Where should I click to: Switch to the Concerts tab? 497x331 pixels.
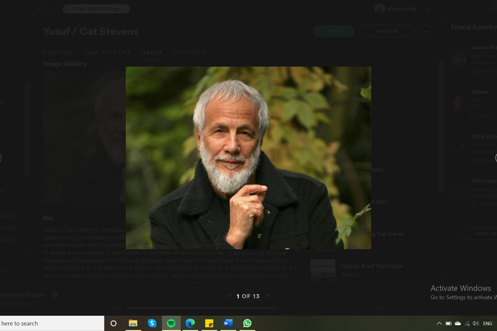[x=190, y=52]
